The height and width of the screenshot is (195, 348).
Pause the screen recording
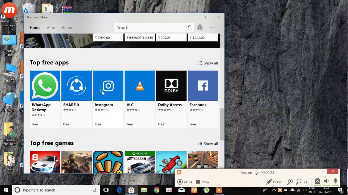(x=185, y=182)
